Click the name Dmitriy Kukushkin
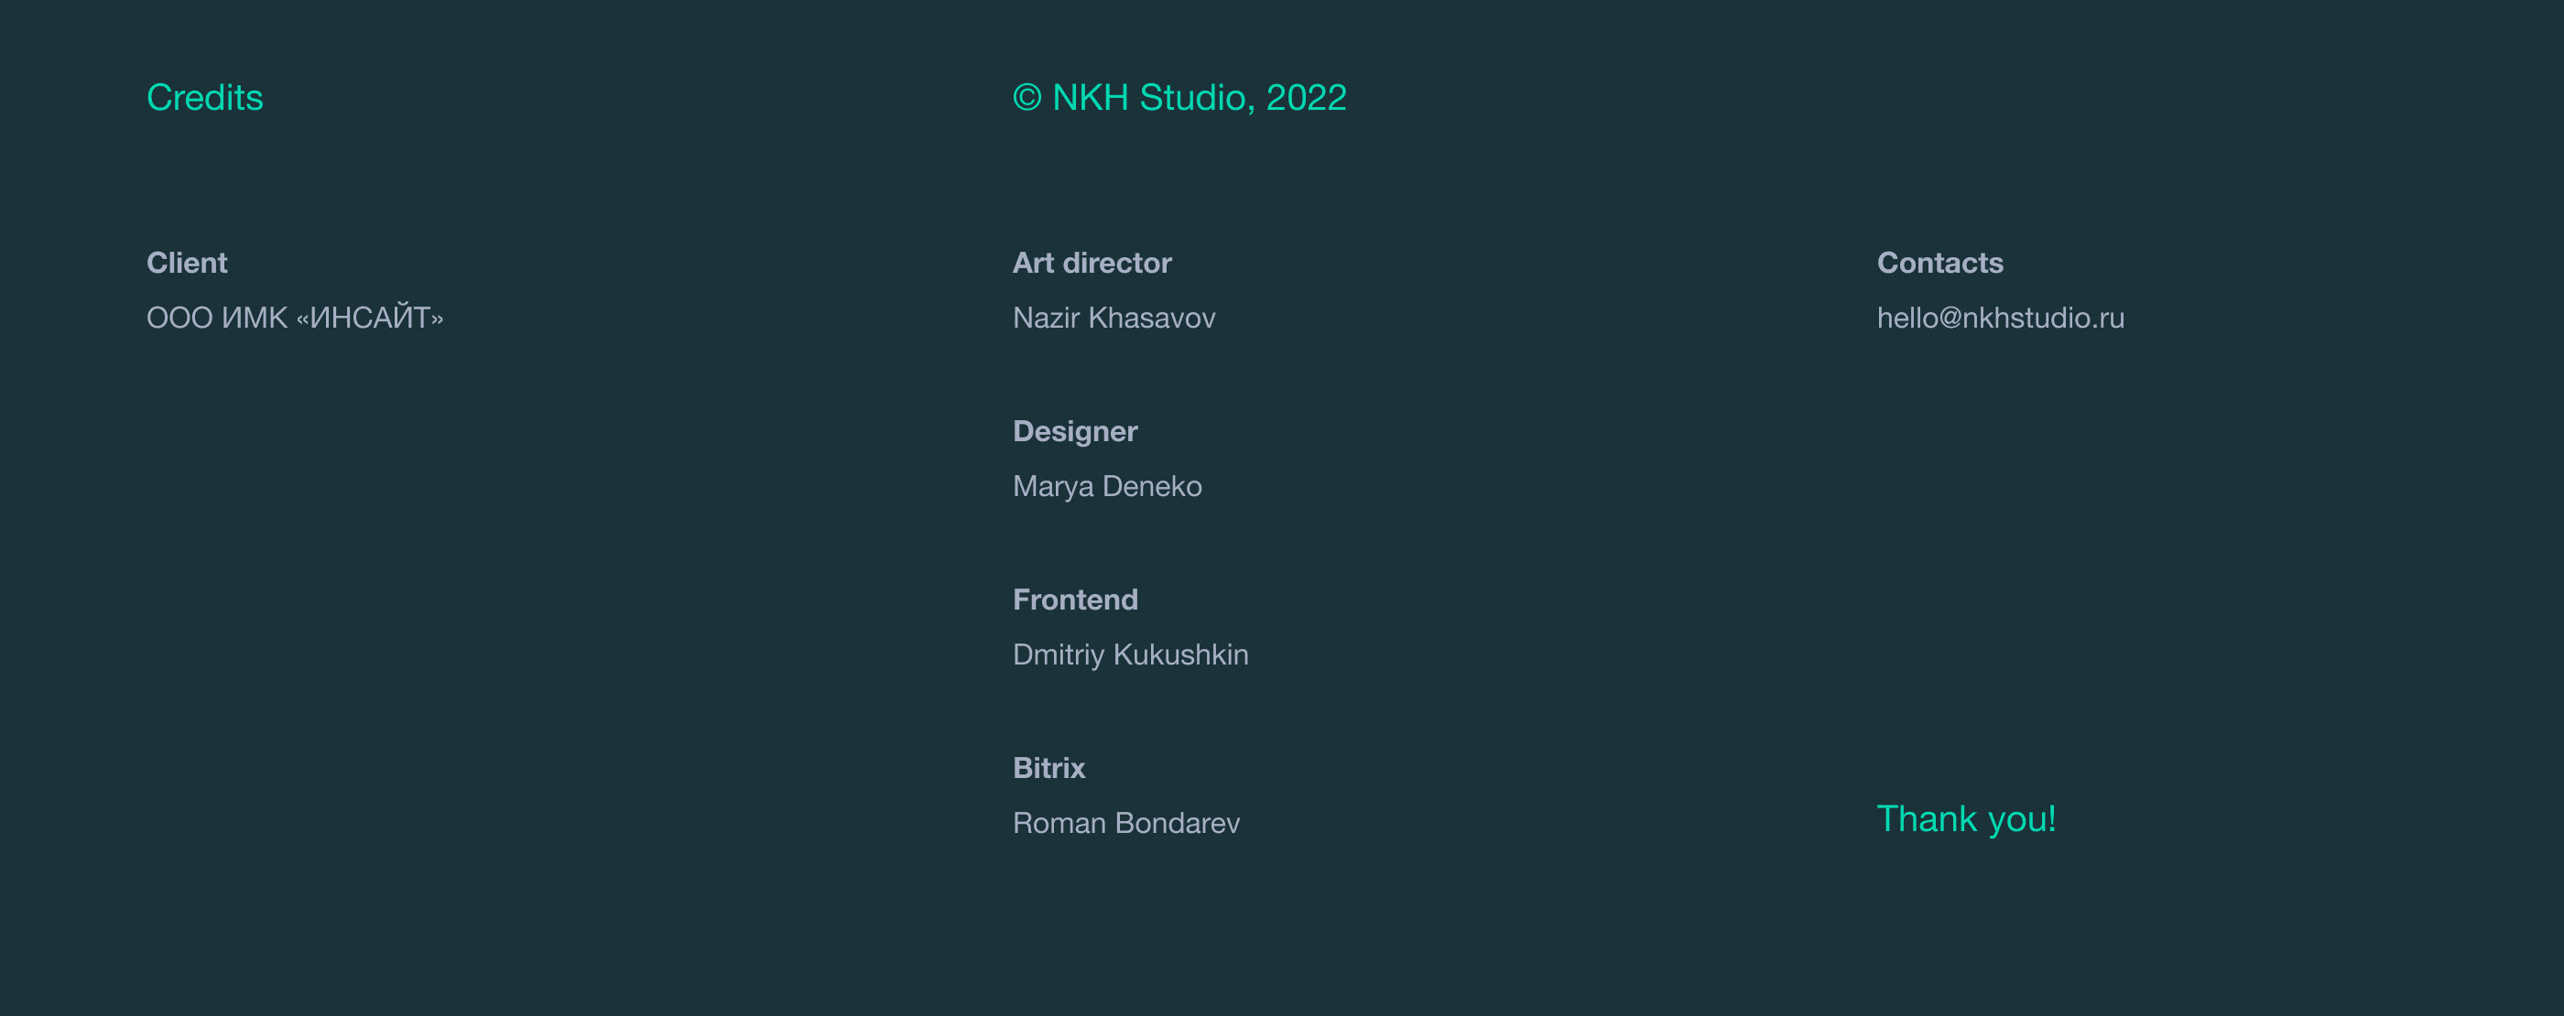The height and width of the screenshot is (1016, 2564). [1130, 654]
